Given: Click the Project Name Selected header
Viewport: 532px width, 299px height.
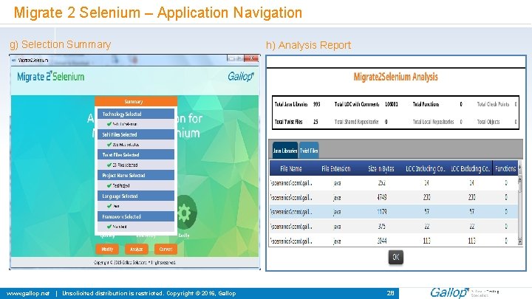Looking at the screenshot, I should (x=136, y=175).
